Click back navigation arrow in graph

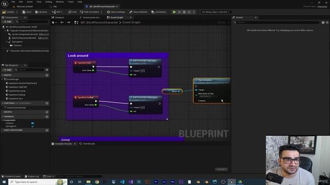click(62, 22)
